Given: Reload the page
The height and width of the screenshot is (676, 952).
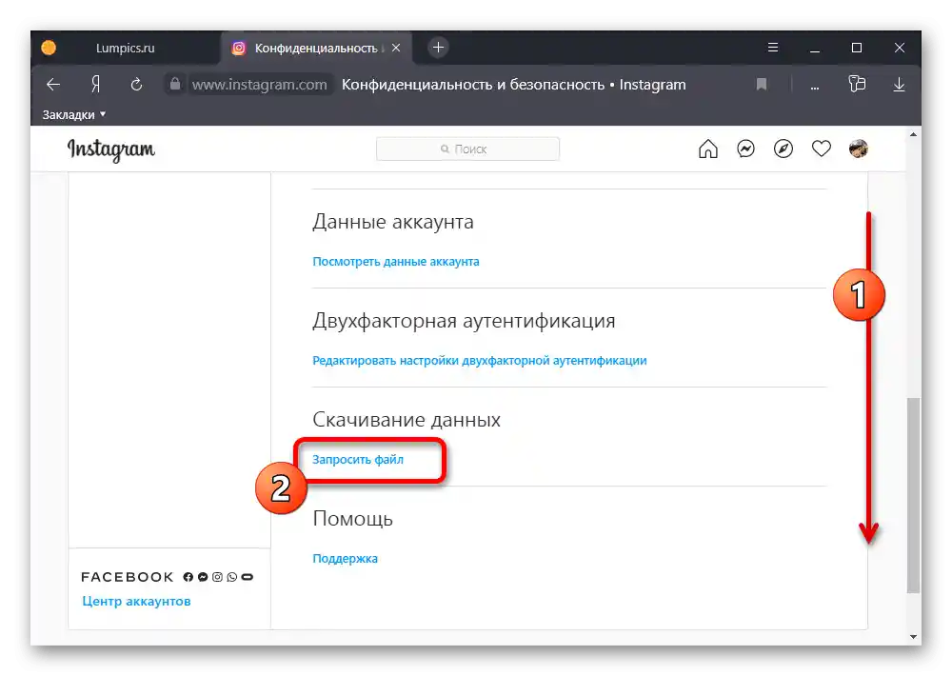Looking at the screenshot, I should point(136,85).
